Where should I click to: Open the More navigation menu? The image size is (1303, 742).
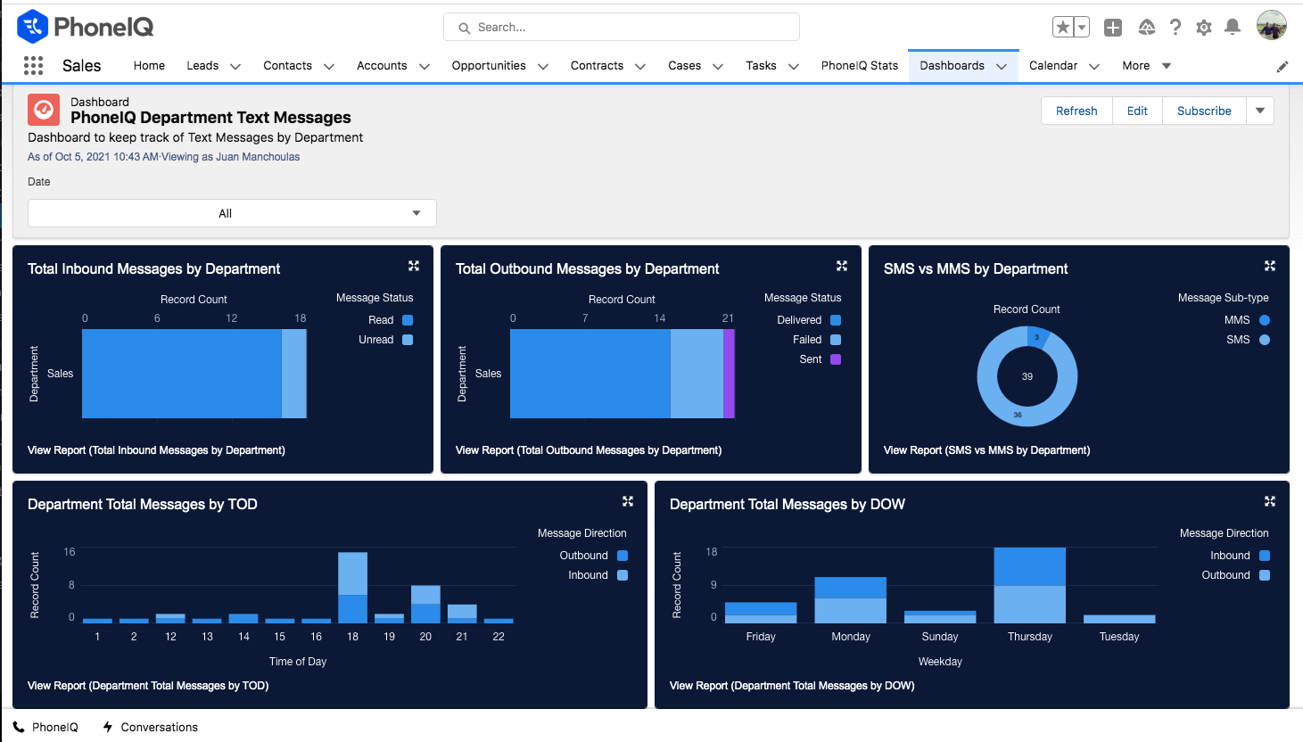(x=1146, y=66)
